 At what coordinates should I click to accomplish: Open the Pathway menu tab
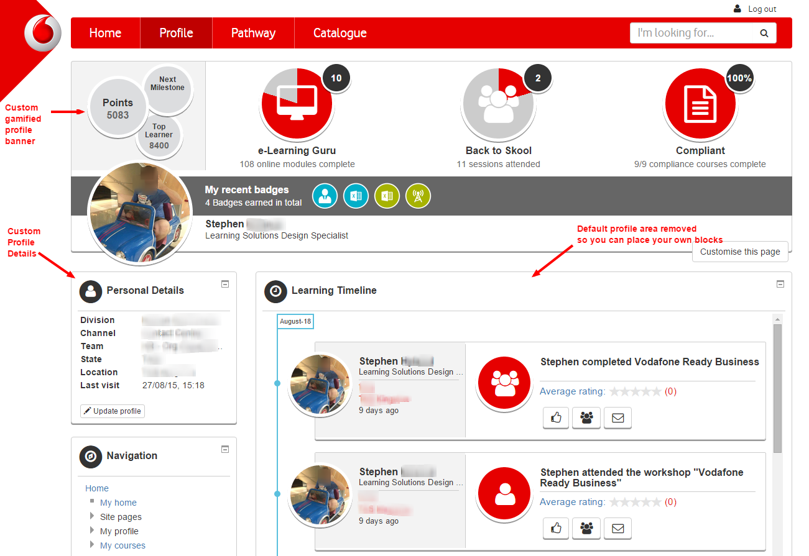(x=253, y=33)
